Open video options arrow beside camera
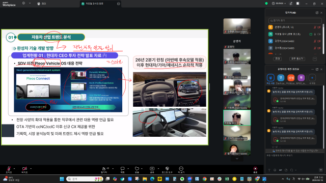The width and height of the screenshot is (326, 183). point(31,168)
